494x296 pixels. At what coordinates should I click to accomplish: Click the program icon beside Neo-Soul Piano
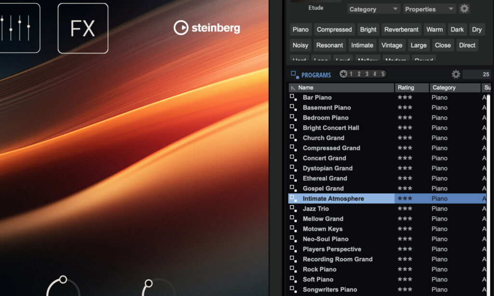(x=293, y=239)
